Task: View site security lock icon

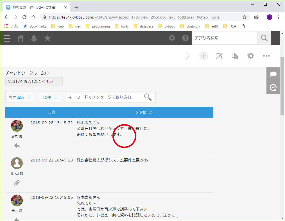Action: (x=44, y=17)
